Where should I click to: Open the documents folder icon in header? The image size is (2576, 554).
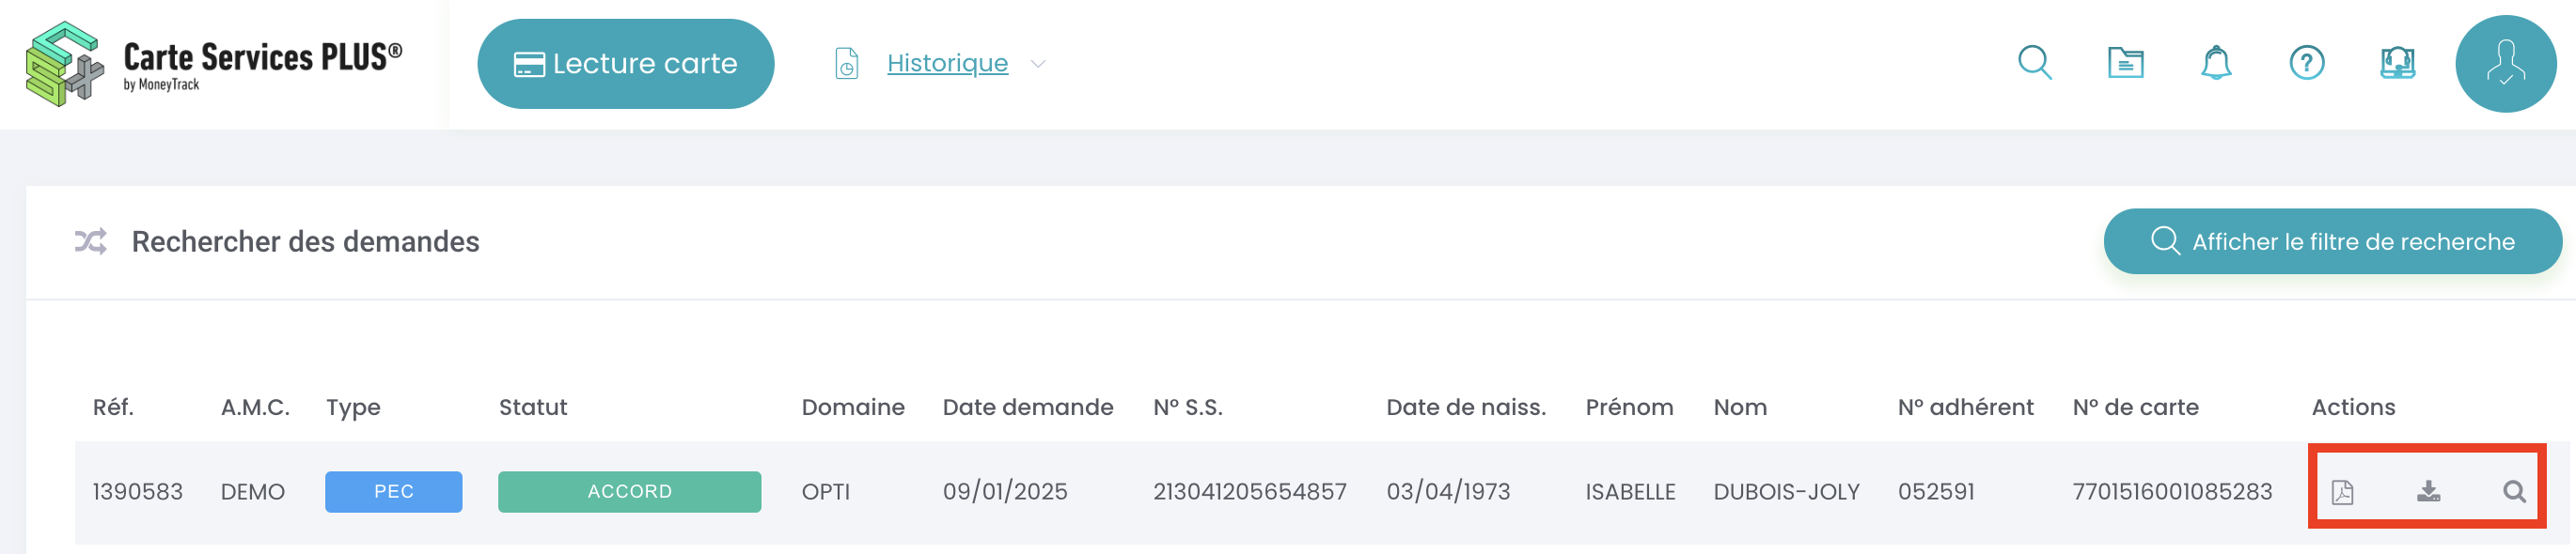pyautogui.click(x=2125, y=63)
